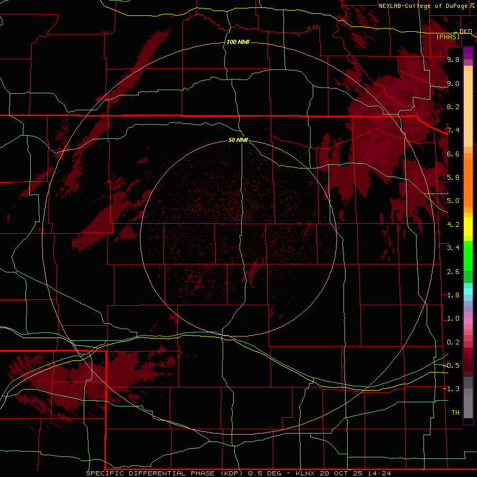This screenshot has height=477, width=477.
Task: Click the TH threshold label on the scale
Action: coord(455,413)
